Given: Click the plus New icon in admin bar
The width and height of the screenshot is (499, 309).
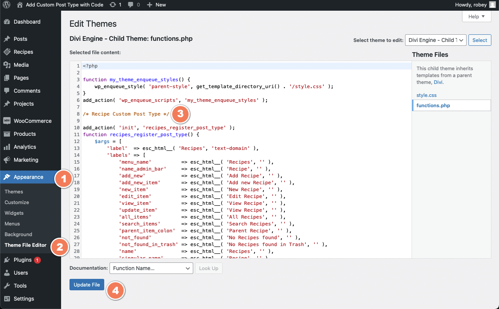Looking at the screenshot, I should click(x=150, y=5).
